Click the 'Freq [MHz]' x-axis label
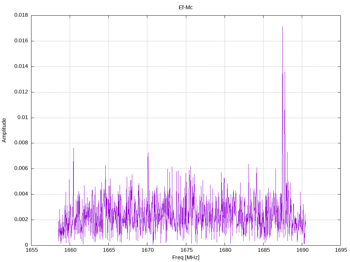The image size is (350, 262). pos(186,258)
